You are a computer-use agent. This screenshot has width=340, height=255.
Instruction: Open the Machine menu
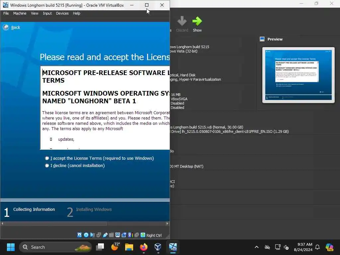pos(20,13)
